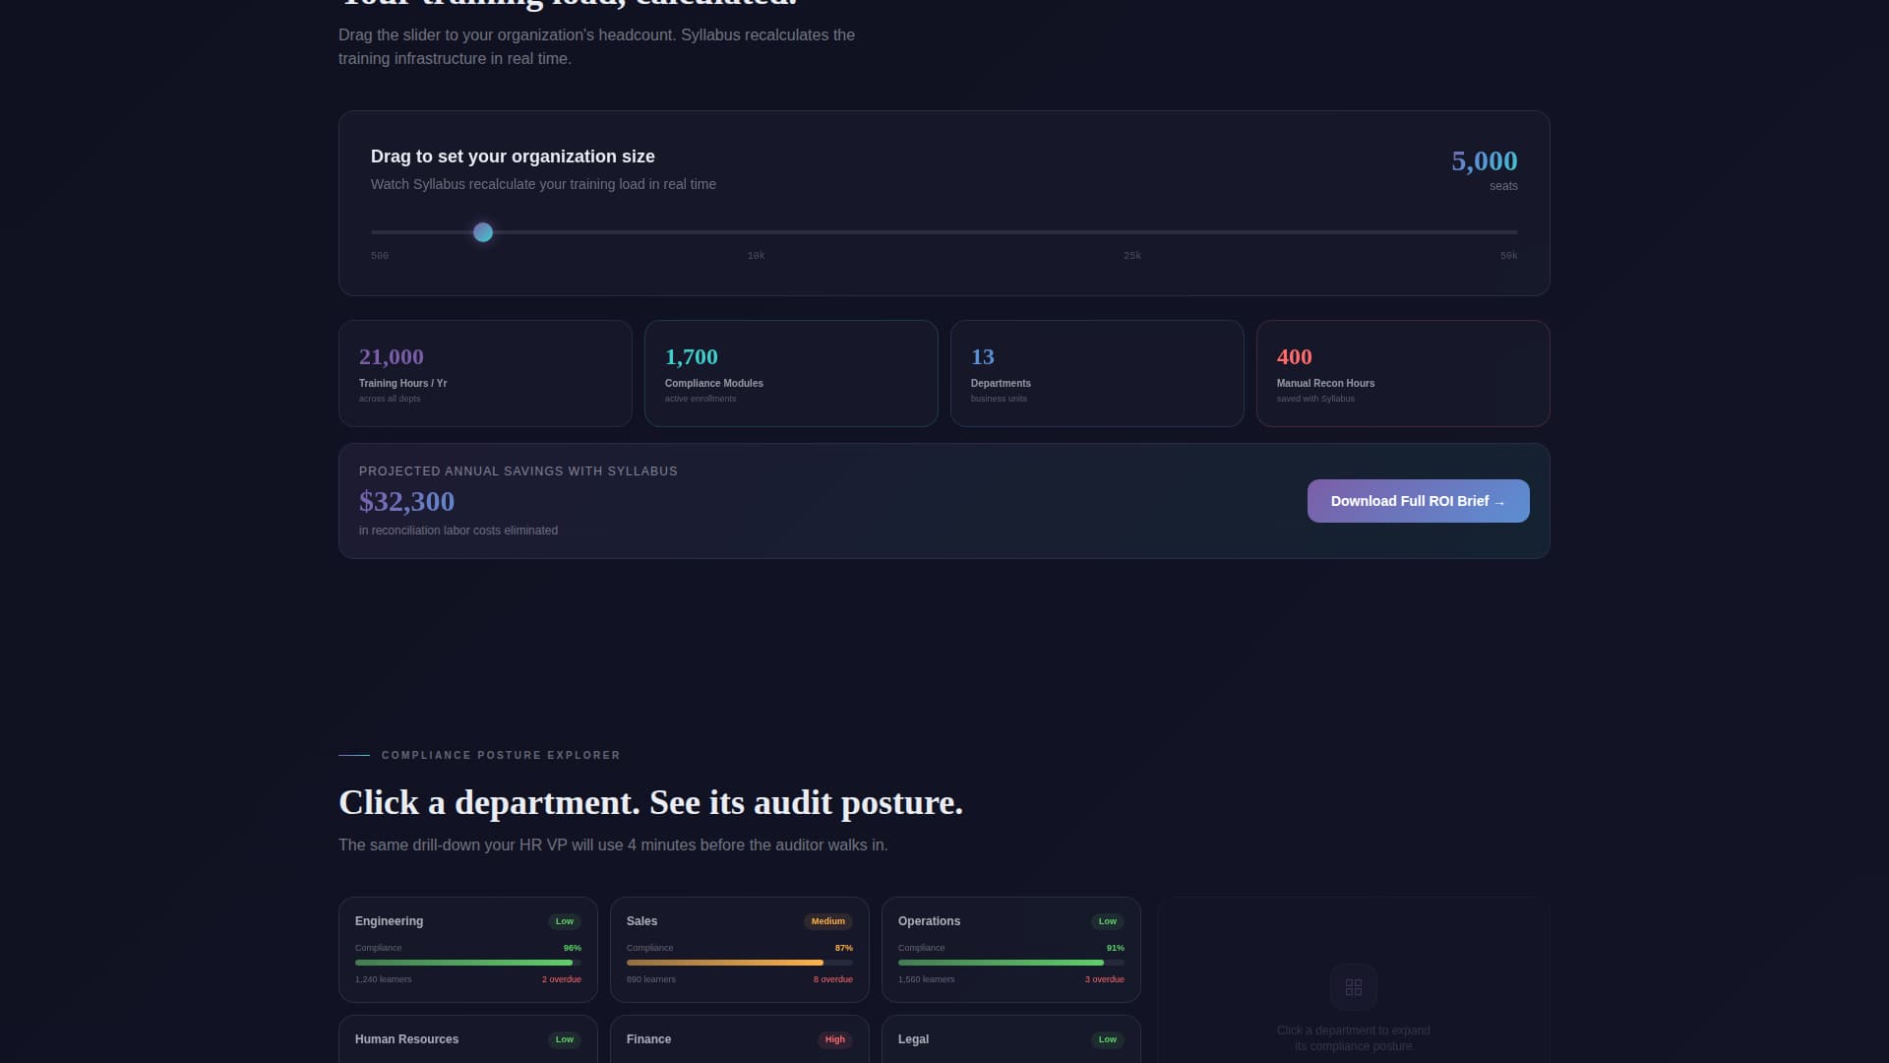Click the slider track near 10k mark
The image size is (1889, 1063).
(x=756, y=232)
